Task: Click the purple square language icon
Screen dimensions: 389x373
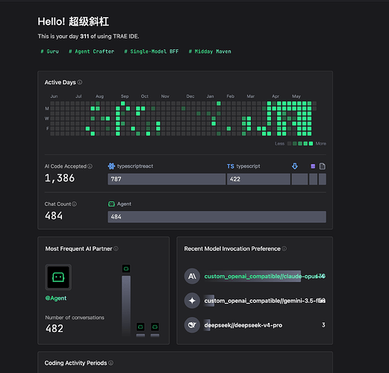Action: point(313,166)
